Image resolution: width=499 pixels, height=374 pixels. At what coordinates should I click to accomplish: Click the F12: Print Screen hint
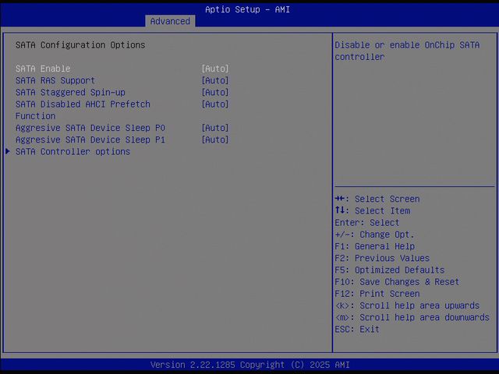(377, 294)
